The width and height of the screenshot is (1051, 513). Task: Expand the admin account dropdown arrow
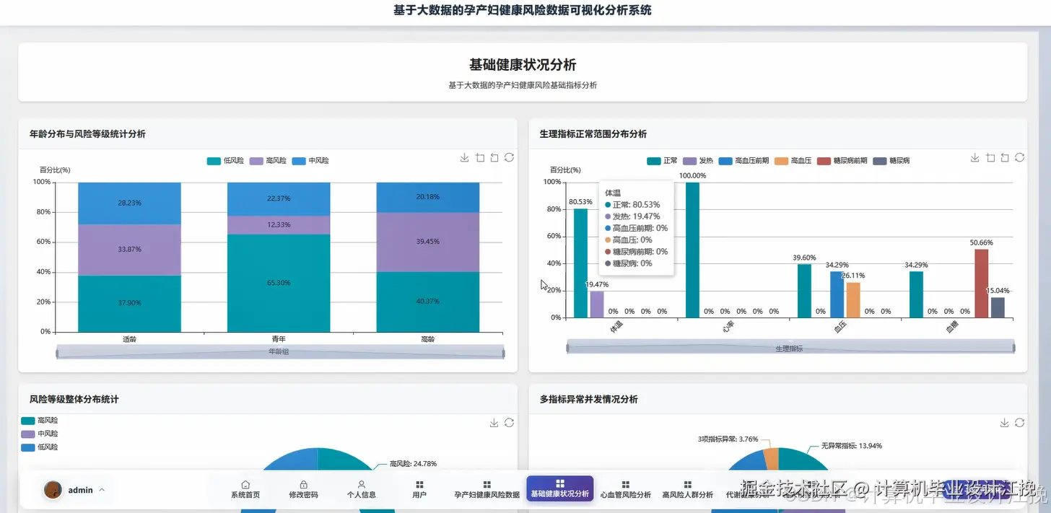pyautogui.click(x=102, y=490)
